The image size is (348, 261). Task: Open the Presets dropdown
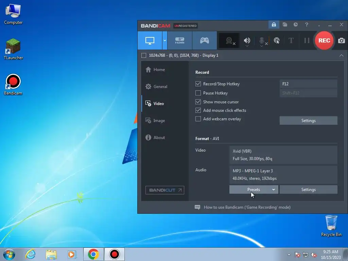click(254, 190)
